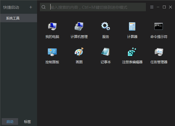Launch the 计算器 (Calculator) icon
Image resolution: width=175 pixels, height=126 pixels.
(132, 26)
